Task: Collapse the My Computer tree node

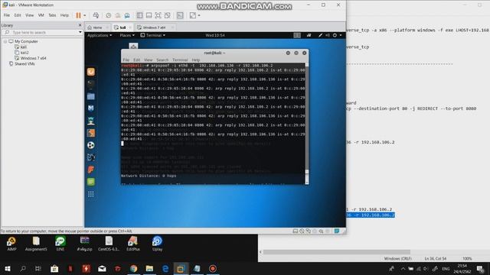Action: click(x=5, y=41)
